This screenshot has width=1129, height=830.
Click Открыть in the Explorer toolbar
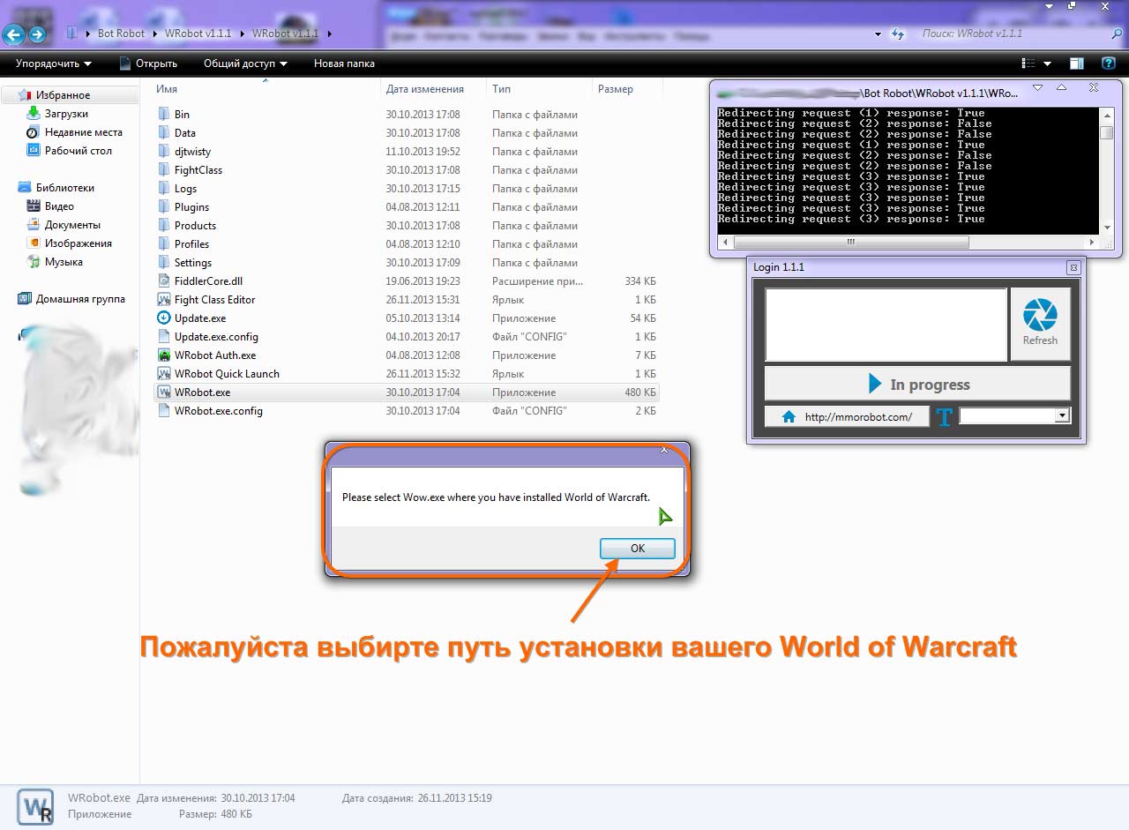click(x=148, y=64)
